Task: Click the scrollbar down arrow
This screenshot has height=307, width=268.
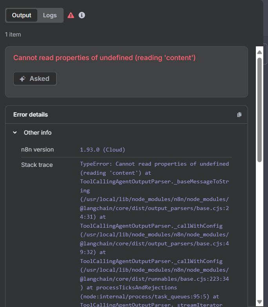Action: click(260, 302)
